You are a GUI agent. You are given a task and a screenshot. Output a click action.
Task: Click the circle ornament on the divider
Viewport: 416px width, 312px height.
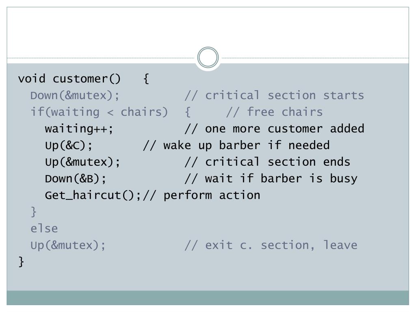(x=208, y=58)
